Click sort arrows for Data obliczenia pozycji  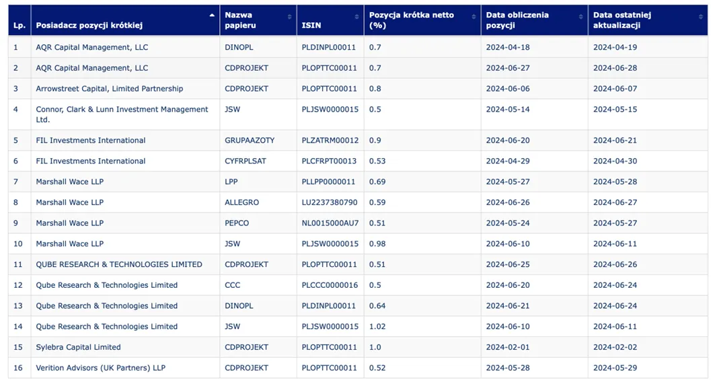581,17
